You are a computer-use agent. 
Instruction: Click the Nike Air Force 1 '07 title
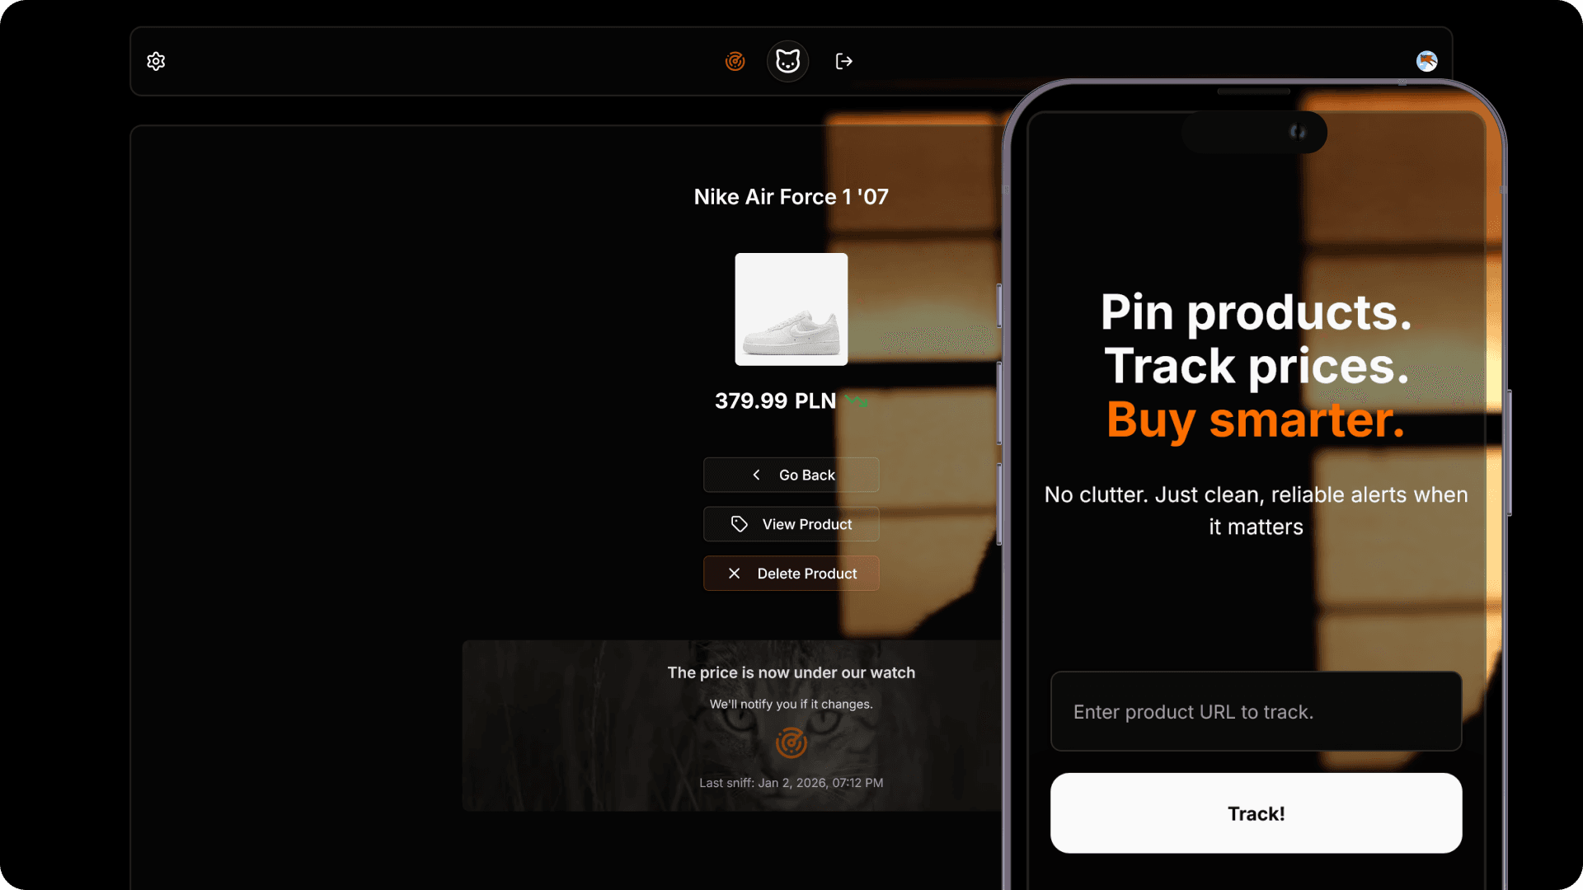click(x=791, y=197)
